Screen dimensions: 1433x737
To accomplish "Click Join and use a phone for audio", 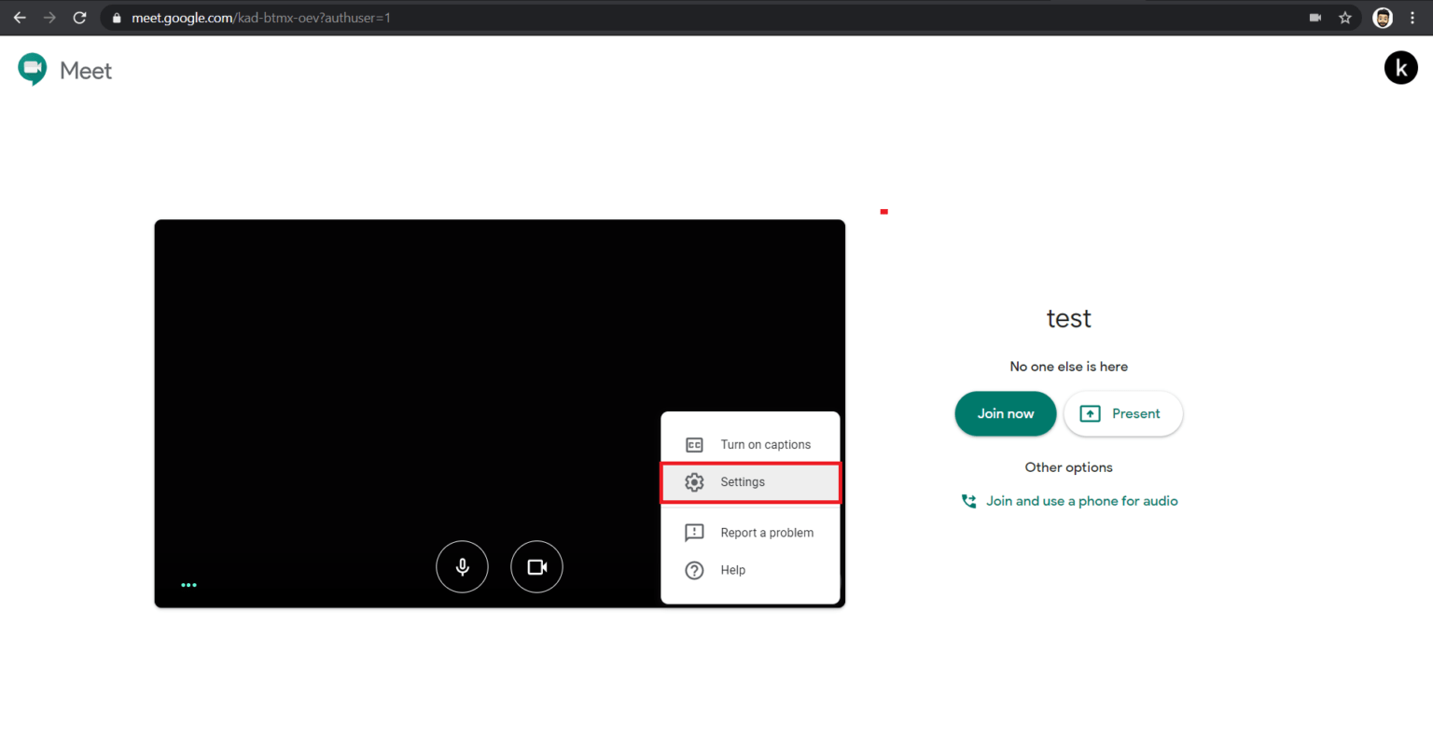I will [1081, 501].
